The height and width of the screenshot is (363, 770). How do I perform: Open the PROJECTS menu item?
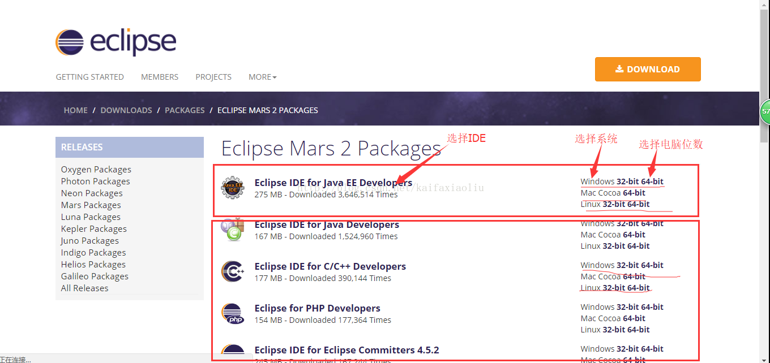pos(213,77)
